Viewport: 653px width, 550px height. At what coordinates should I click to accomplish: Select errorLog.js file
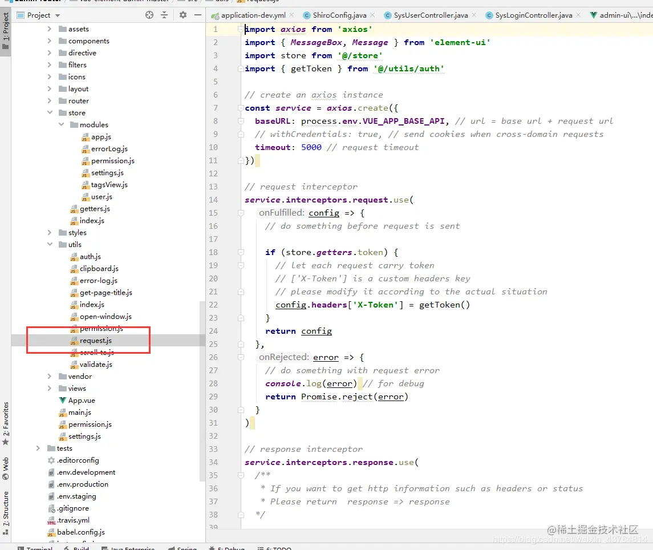[109, 149]
